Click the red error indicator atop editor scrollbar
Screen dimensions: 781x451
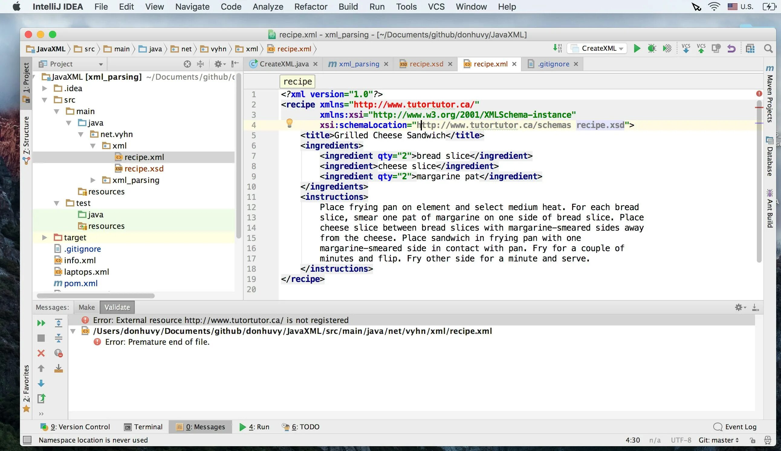[759, 94]
